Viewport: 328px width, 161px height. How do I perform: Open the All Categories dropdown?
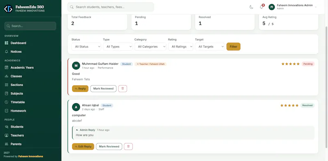(150, 47)
